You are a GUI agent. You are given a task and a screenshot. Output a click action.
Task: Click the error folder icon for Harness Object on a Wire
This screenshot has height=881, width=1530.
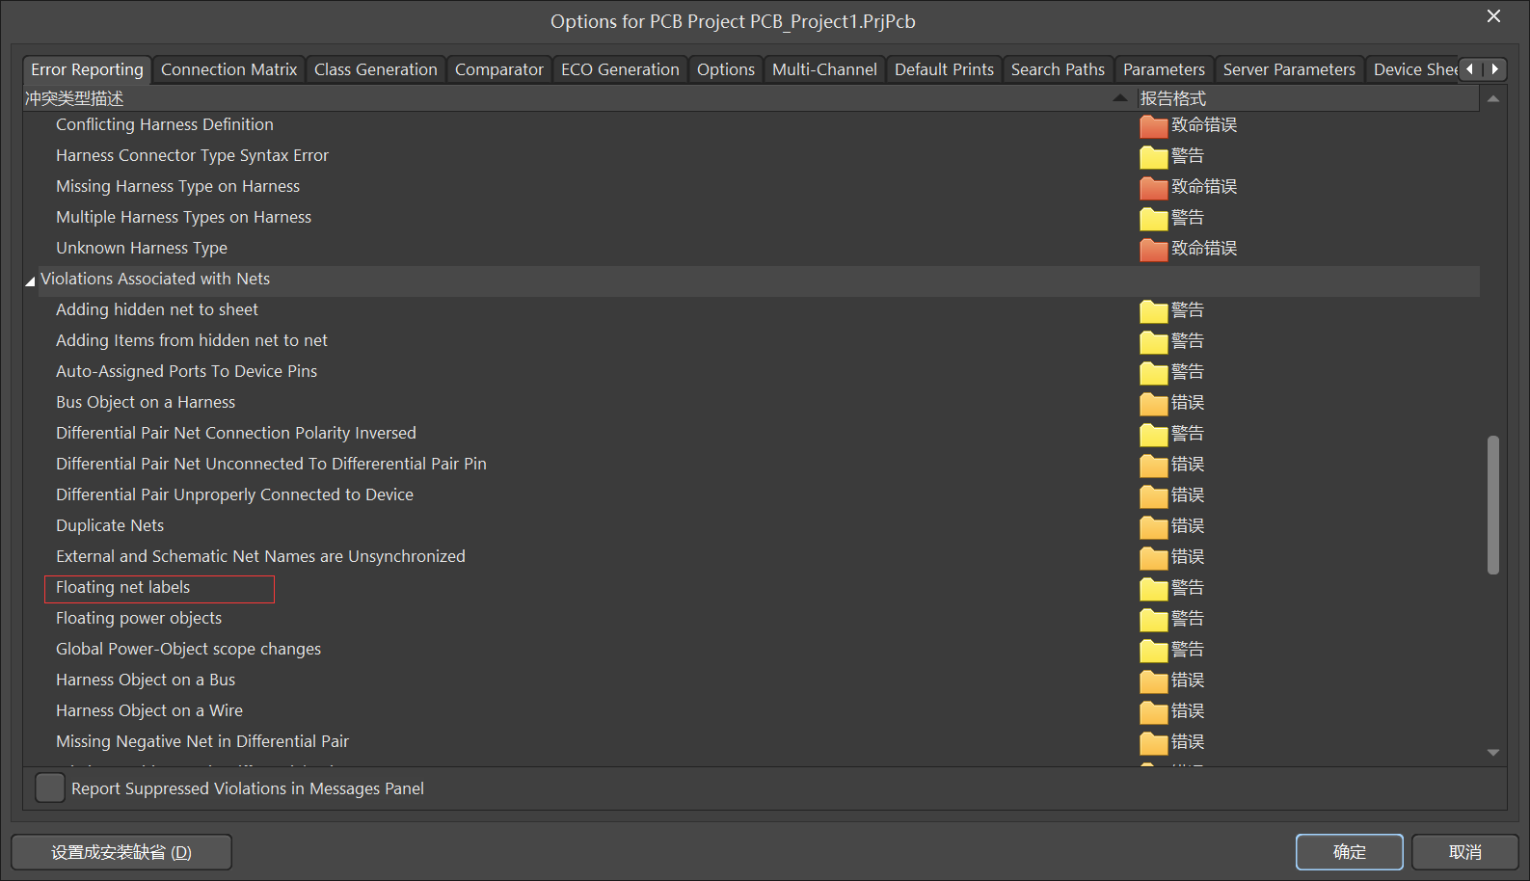coord(1153,711)
